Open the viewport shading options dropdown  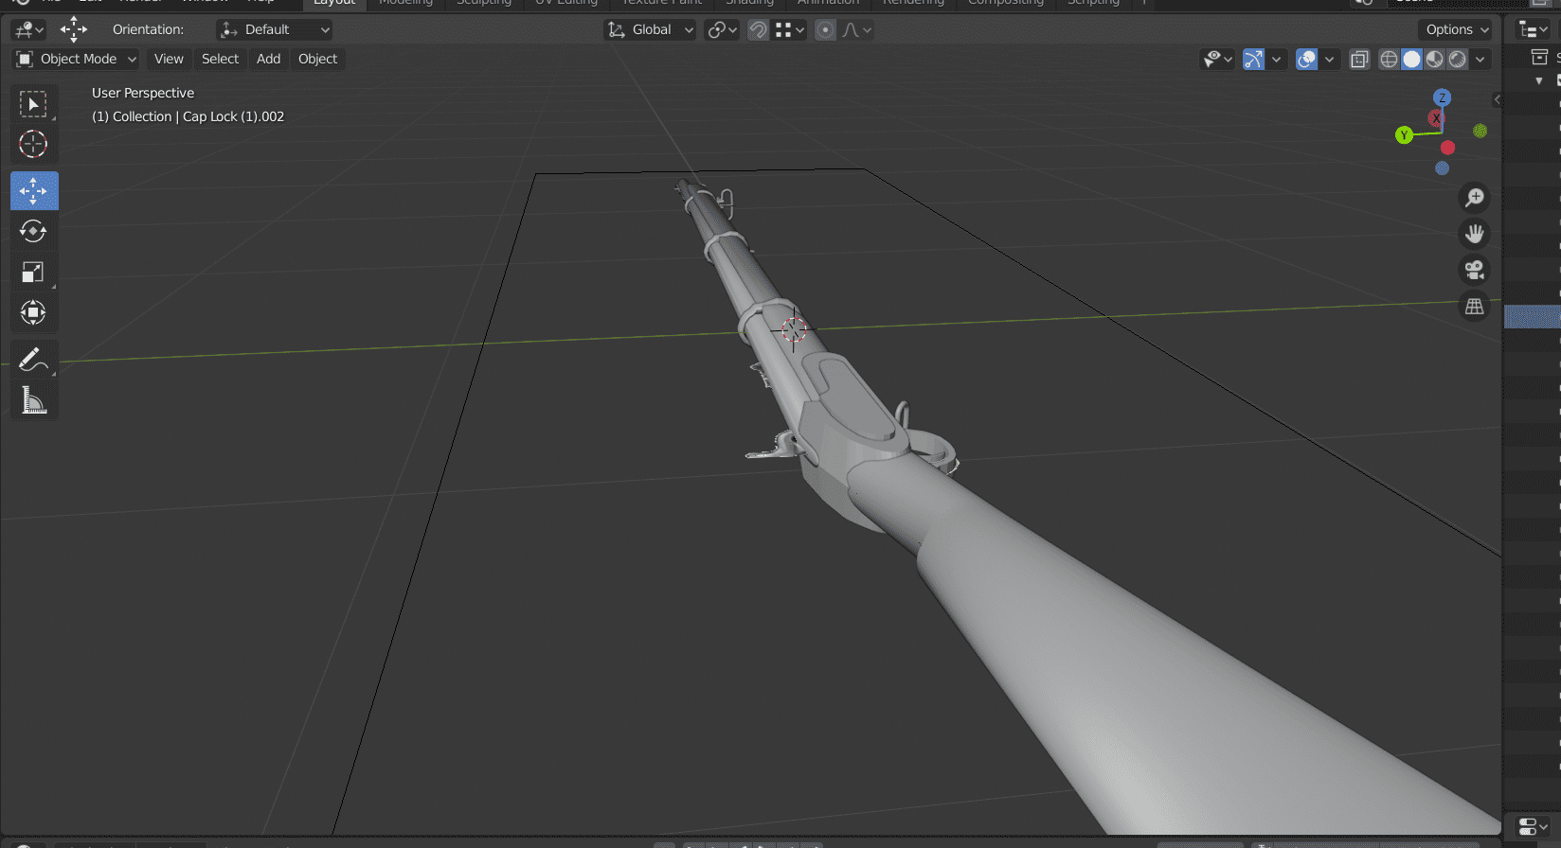pyautogui.click(x=1480, y=60)
